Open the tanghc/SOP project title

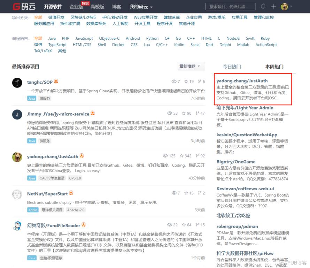coord(40,82)
